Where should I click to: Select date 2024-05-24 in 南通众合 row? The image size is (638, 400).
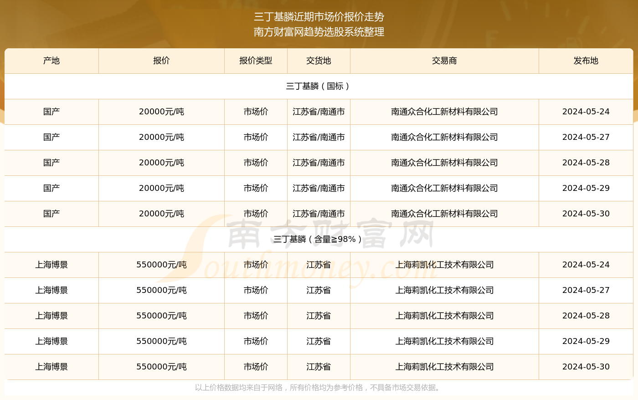point(586,112)
